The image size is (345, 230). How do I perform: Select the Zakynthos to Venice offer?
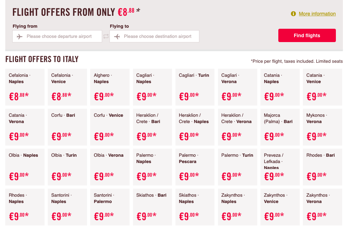280,207
